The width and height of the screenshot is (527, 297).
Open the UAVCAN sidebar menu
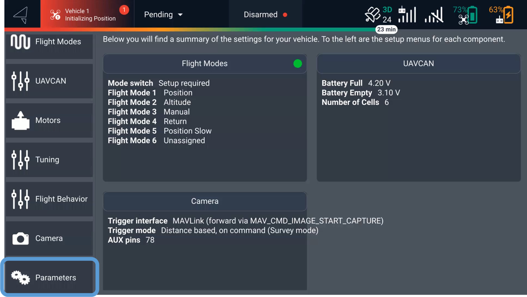coord(49,81)
